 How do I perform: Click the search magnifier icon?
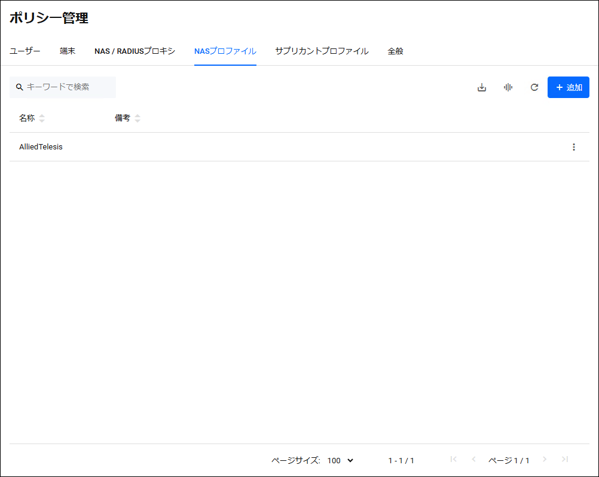coord(20,87)
